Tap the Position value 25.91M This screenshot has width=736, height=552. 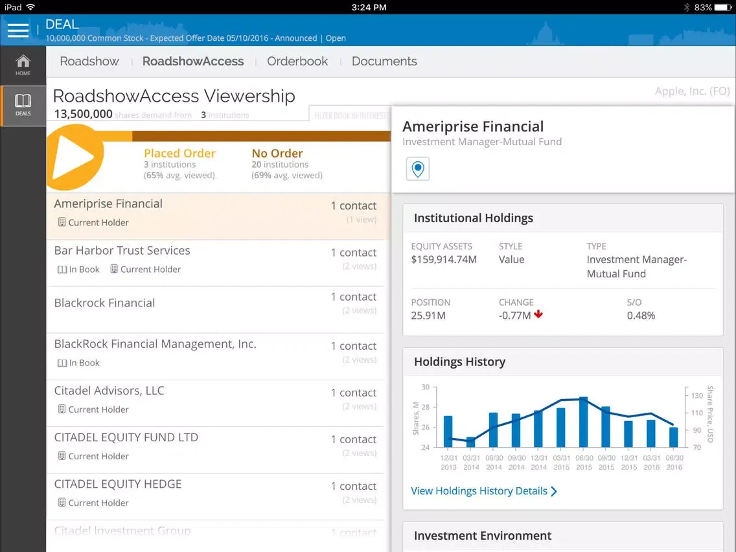coord(428,316)
